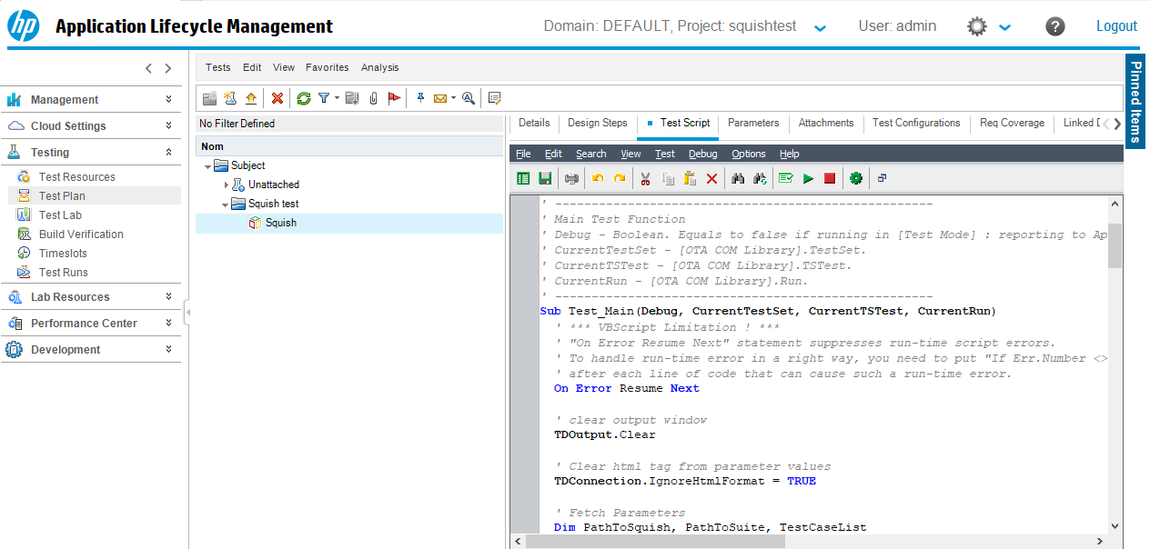This screenshot has height=549, width=1150.
Task: Save the script with the floppy icon
Action: tap(545, 179)
